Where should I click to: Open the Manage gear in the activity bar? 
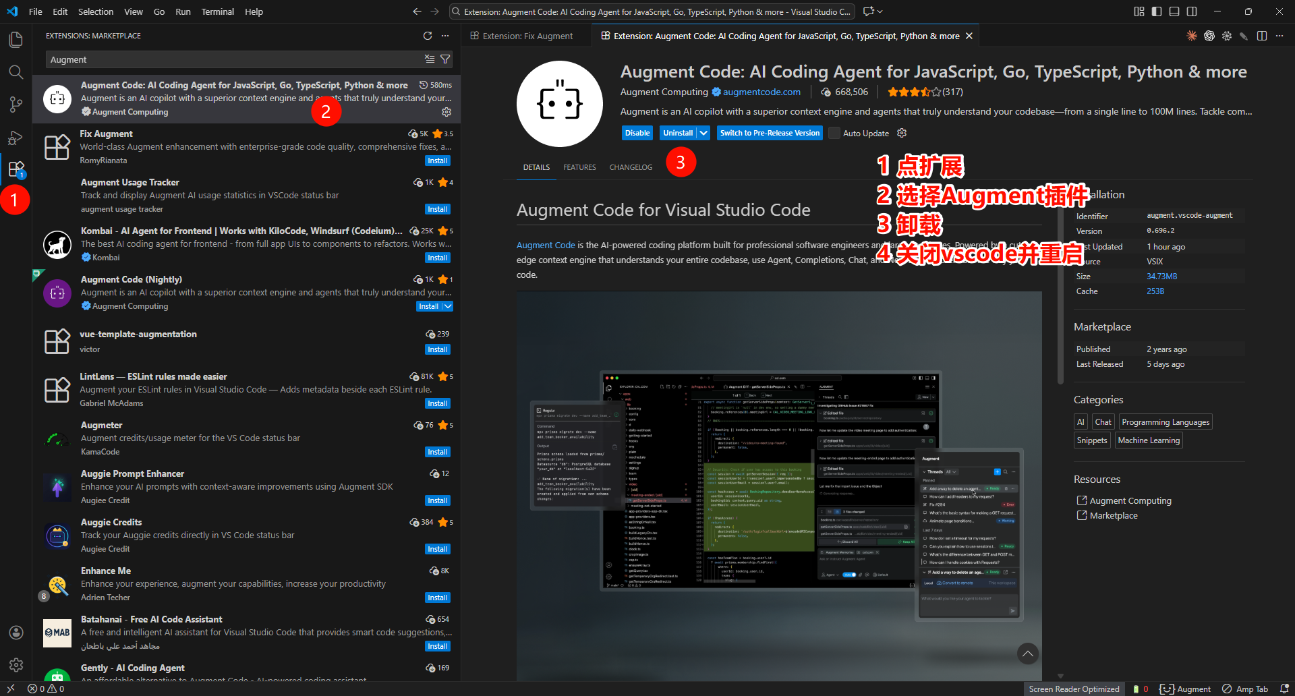[x=16, y=665]
